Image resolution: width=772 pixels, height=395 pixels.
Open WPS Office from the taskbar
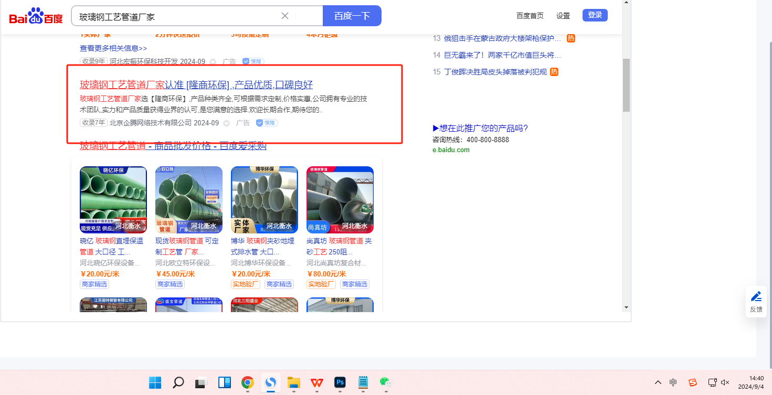(316, 382)
